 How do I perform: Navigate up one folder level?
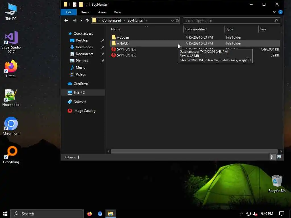[87, 20]
